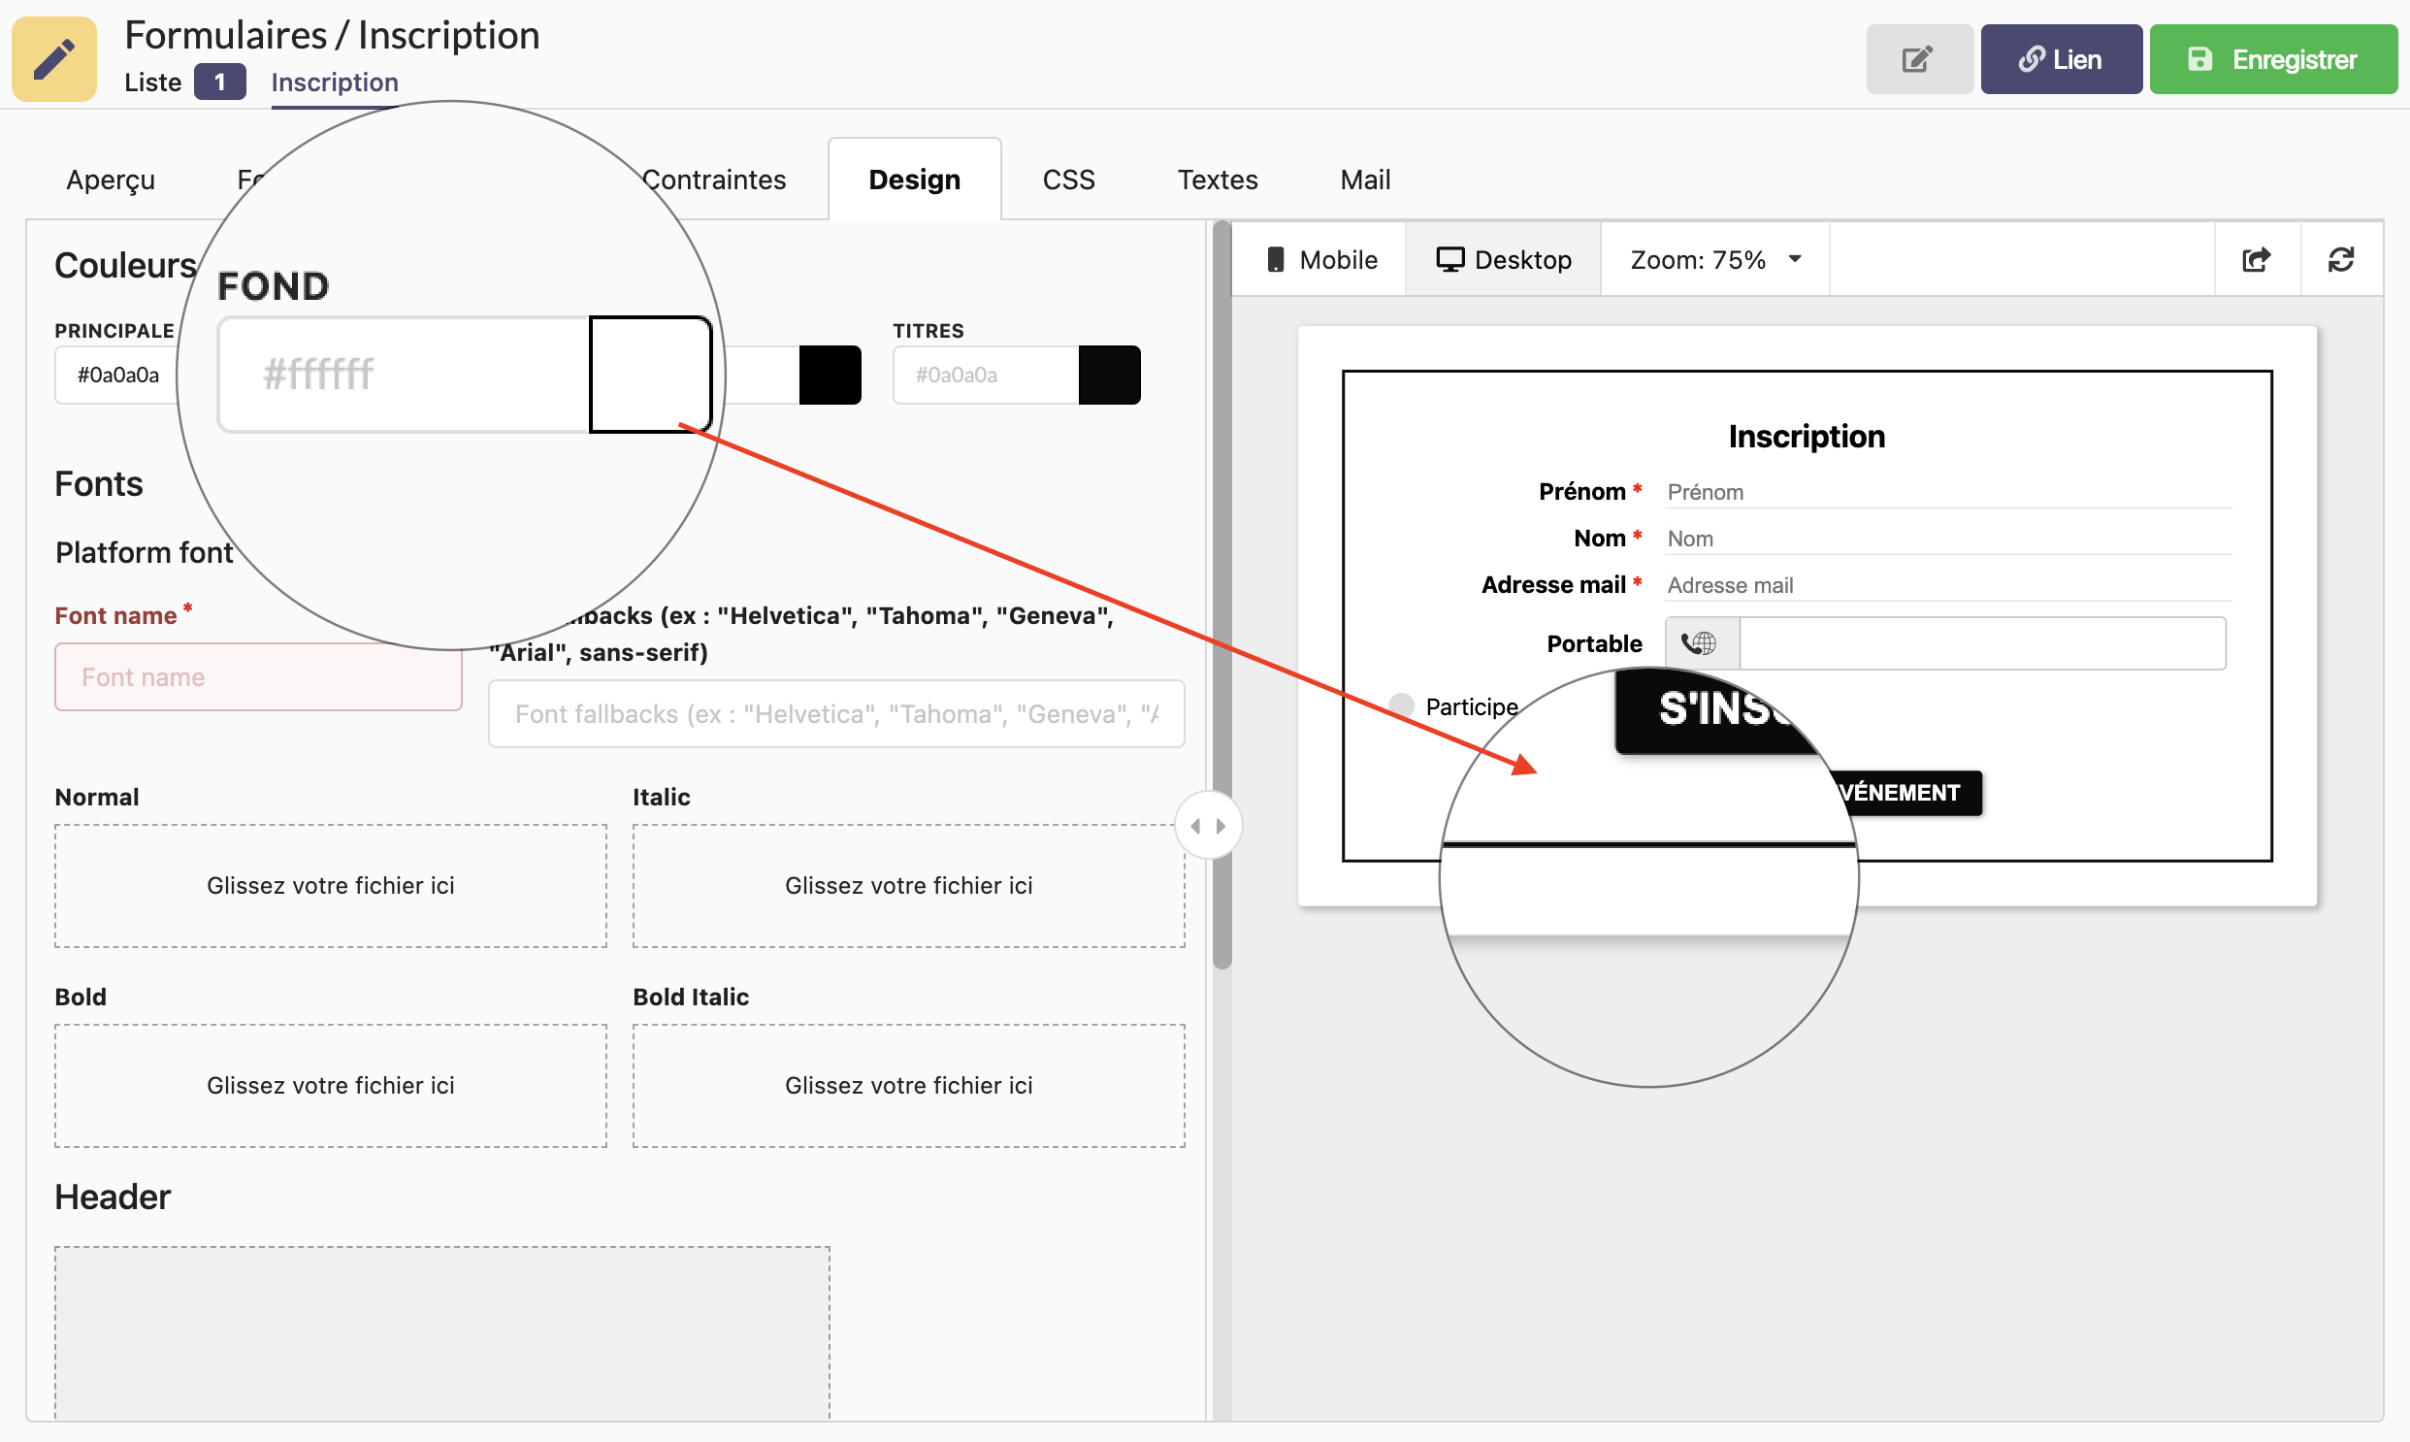Click the Normal font file drop zone
The width and height of the screenshot is (2410, 1442).
coord(330,885)
